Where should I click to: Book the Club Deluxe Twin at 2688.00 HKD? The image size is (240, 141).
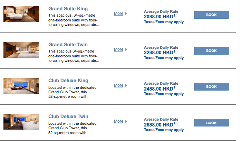211,123
